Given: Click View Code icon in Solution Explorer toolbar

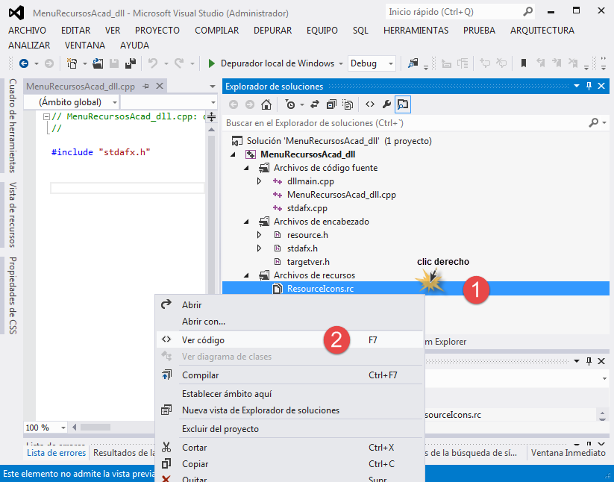Looking at the screenshot, I should (369, 104).
